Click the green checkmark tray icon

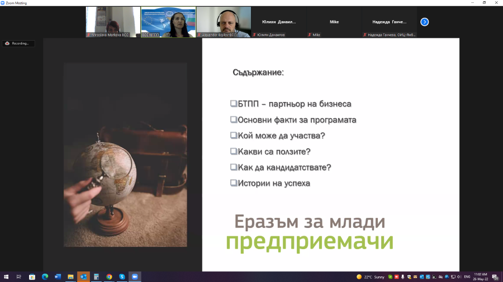(x=390, y=277)
